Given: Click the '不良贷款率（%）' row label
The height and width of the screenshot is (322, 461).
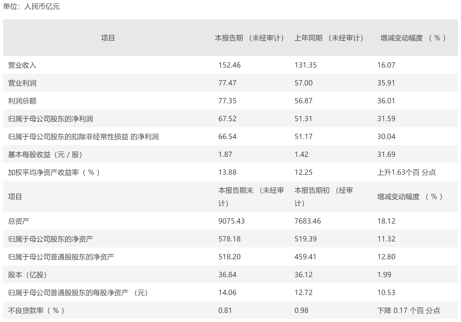Looking at the screenshot, I should [x=36, y=310].
